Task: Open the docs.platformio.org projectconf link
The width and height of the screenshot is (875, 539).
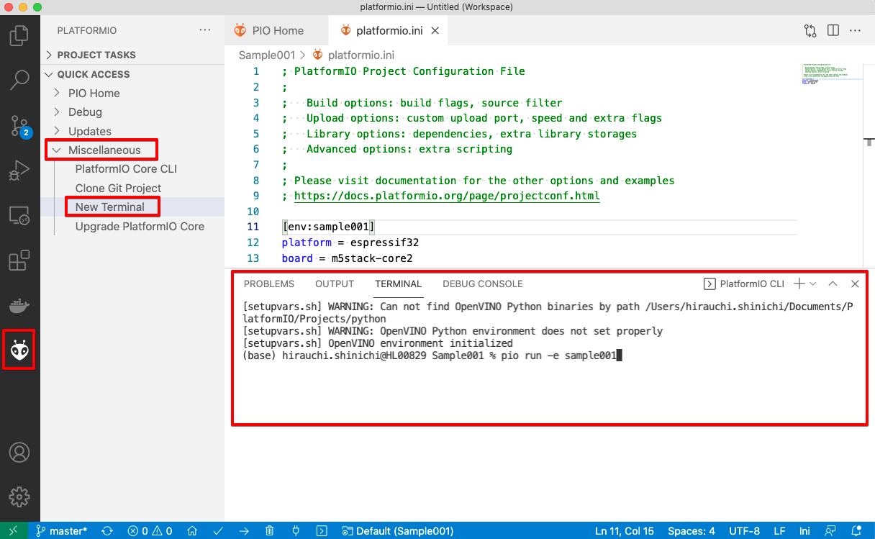Action: 445,195
